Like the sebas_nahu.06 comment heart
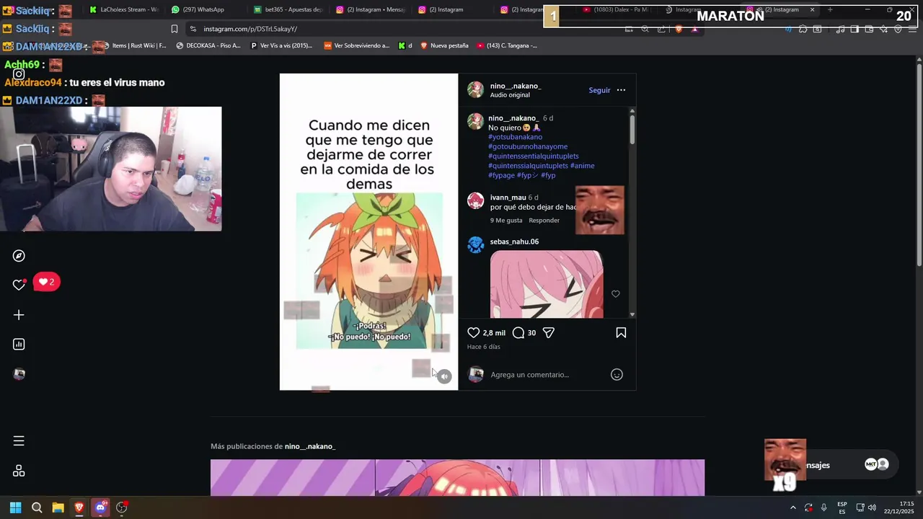The height and width of the screenshot is (519, 923). pyautogui.click(x=615, y=293)
